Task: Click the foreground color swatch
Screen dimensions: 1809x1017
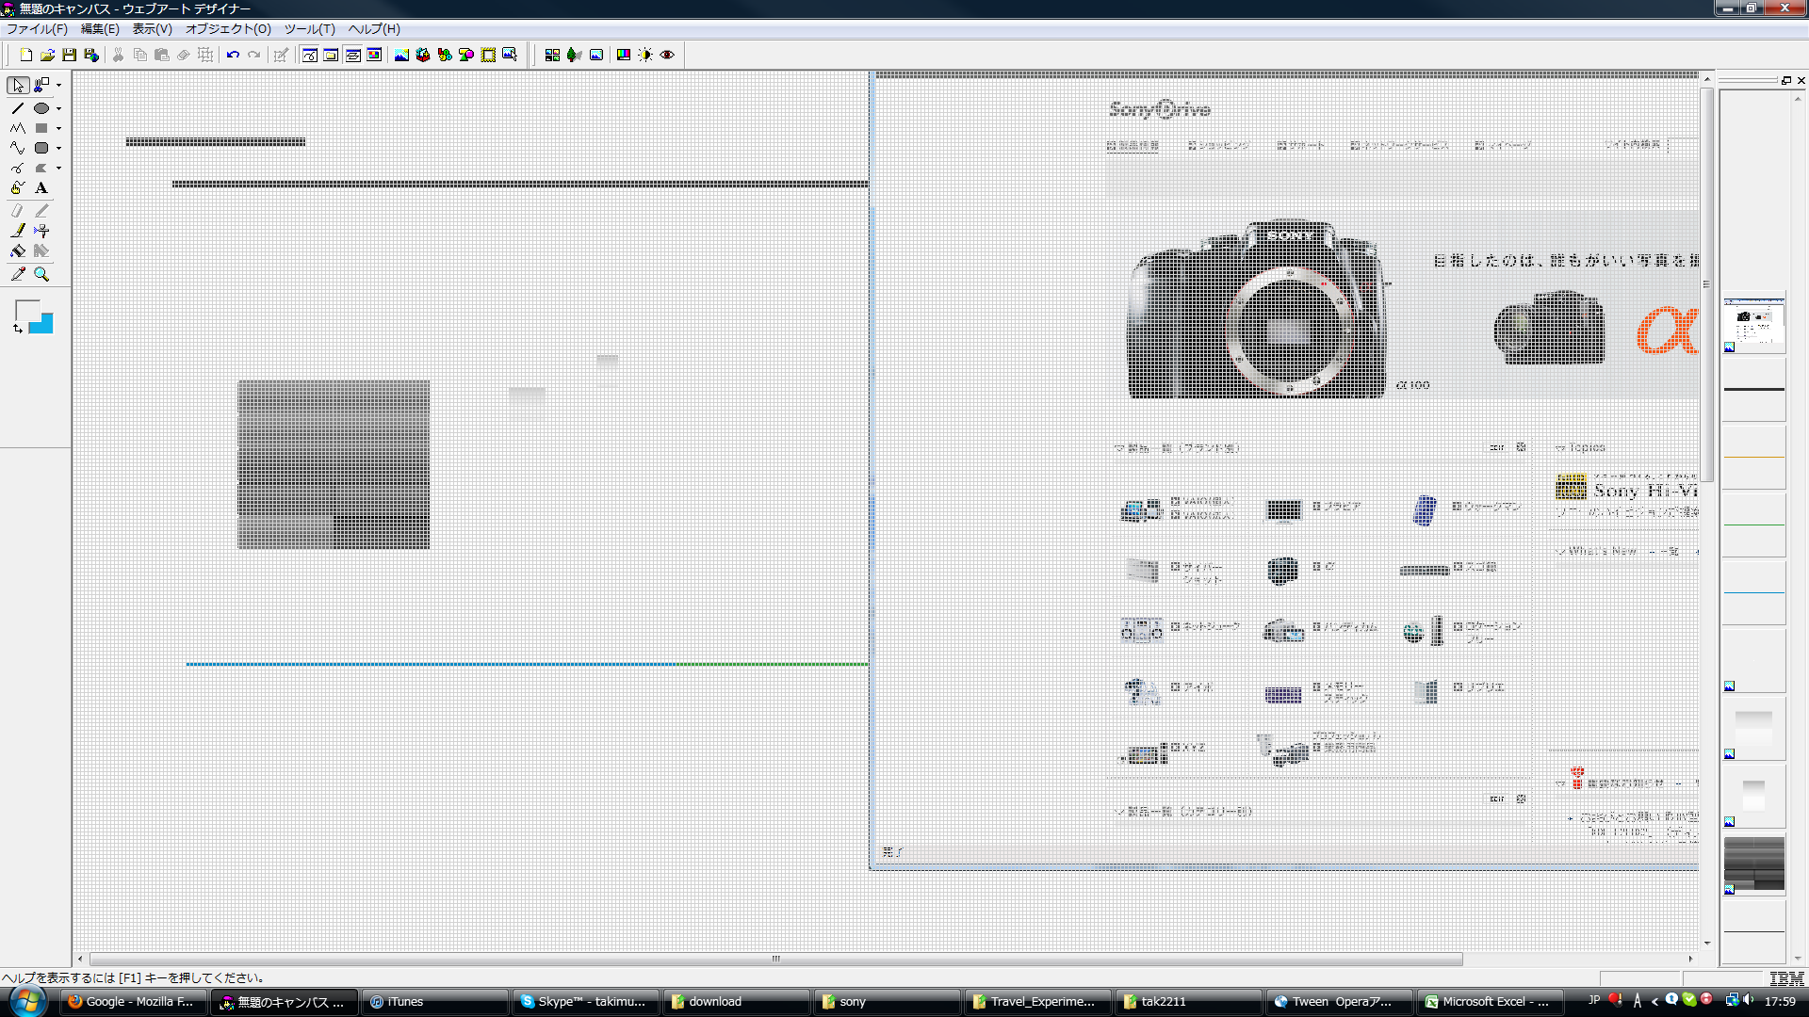Action: [27, 311]
